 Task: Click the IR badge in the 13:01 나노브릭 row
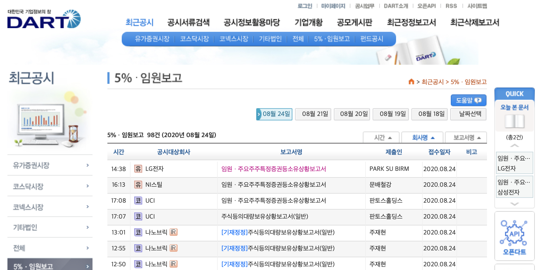pos(173,232)
